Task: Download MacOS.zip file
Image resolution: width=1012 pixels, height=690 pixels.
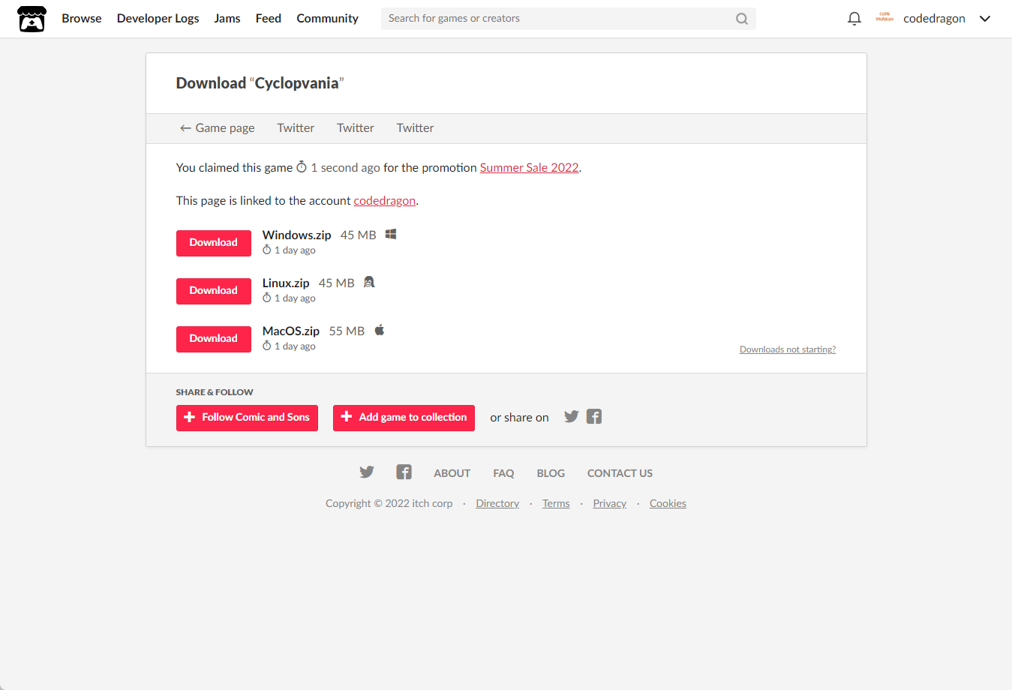Action: tap(214, 339)
